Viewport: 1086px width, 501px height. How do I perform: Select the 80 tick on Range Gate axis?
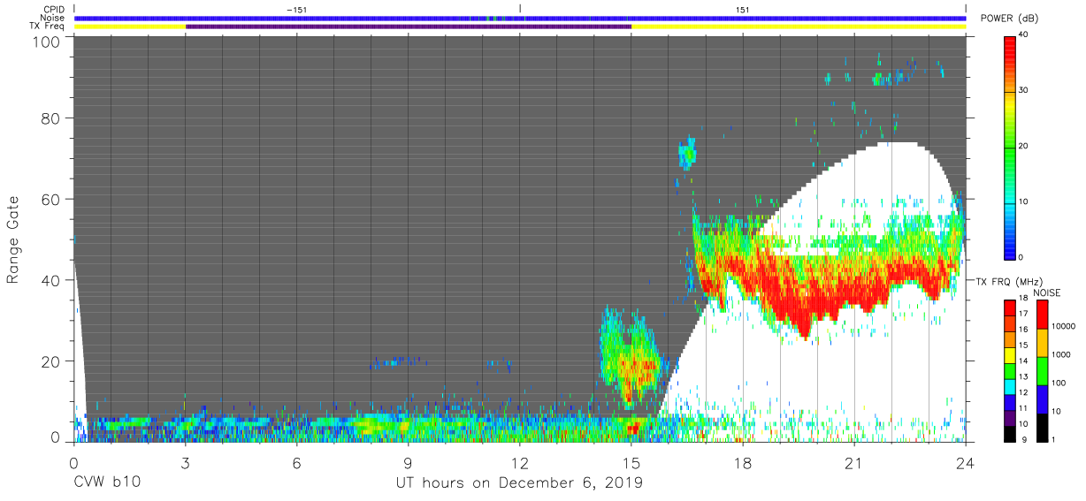click(x=51, y=118)
